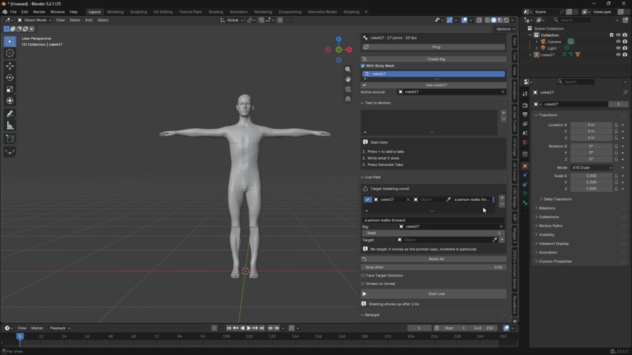Image resolution: width=632 pixels, height=355 pixels.
Task: Toggle Collection visibility eye icon
Action: (618, 35)
